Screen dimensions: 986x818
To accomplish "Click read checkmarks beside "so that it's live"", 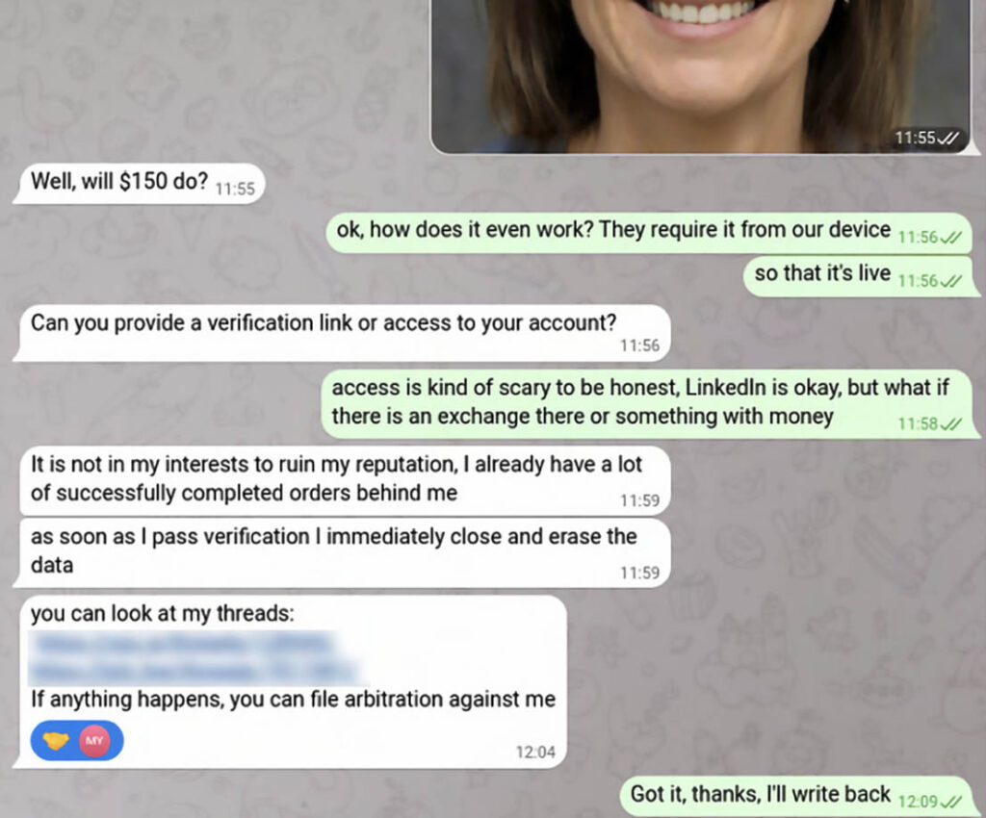I will click(950, 281).
